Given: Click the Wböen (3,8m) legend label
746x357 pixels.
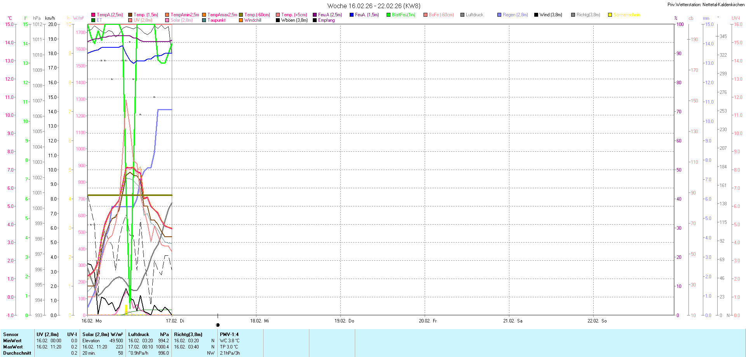Looking at the screenshot, I should click(294, 20).
